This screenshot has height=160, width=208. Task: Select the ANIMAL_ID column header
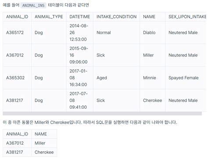click(x=17, y=17)
